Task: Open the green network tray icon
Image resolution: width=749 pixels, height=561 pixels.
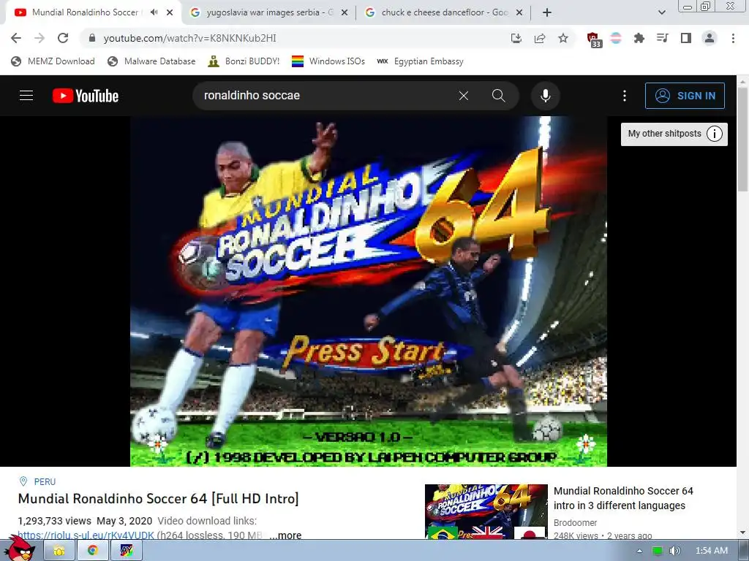Action: tap(658, 551)
